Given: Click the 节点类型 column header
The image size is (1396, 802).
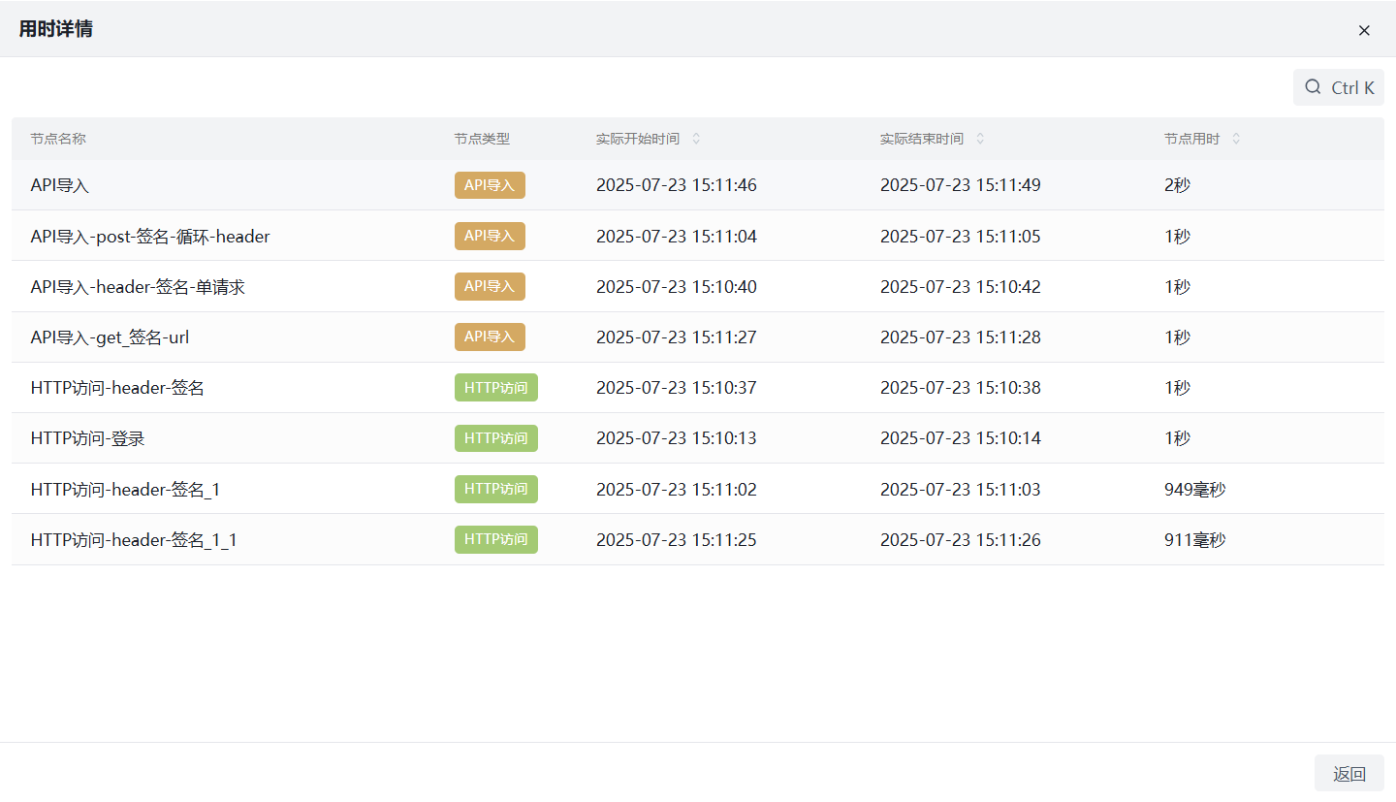Looking at the screenshot, I should point(482,139).
